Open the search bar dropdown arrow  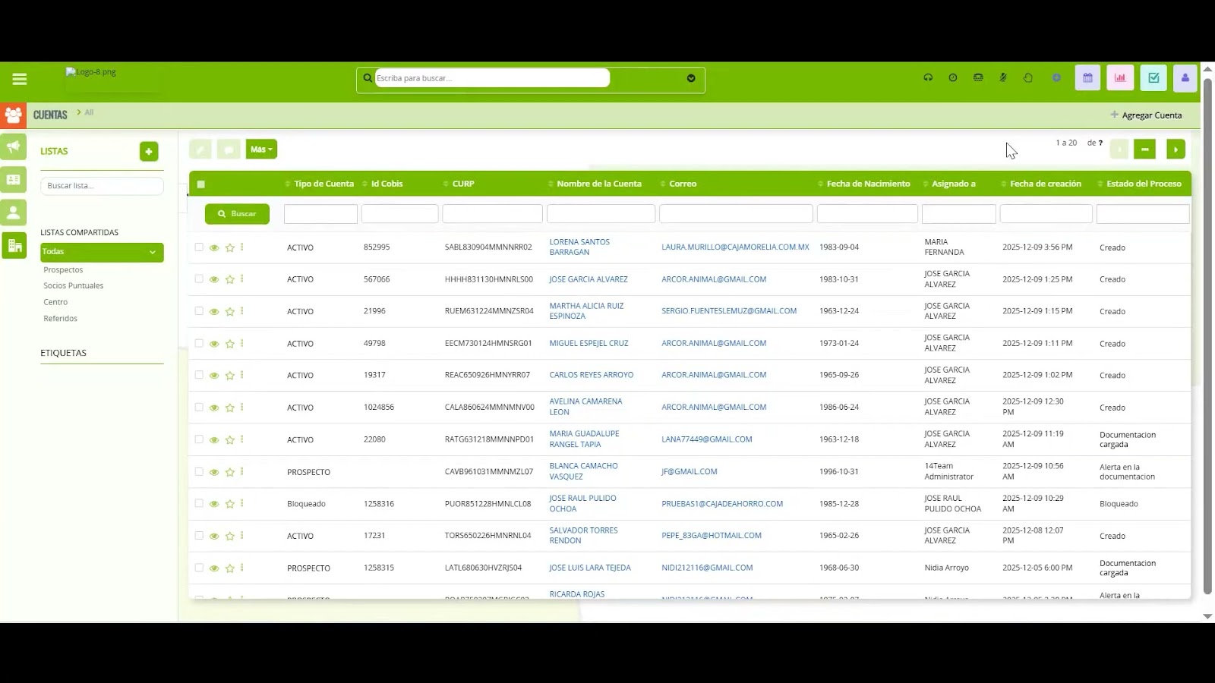(x=690, y=78)
